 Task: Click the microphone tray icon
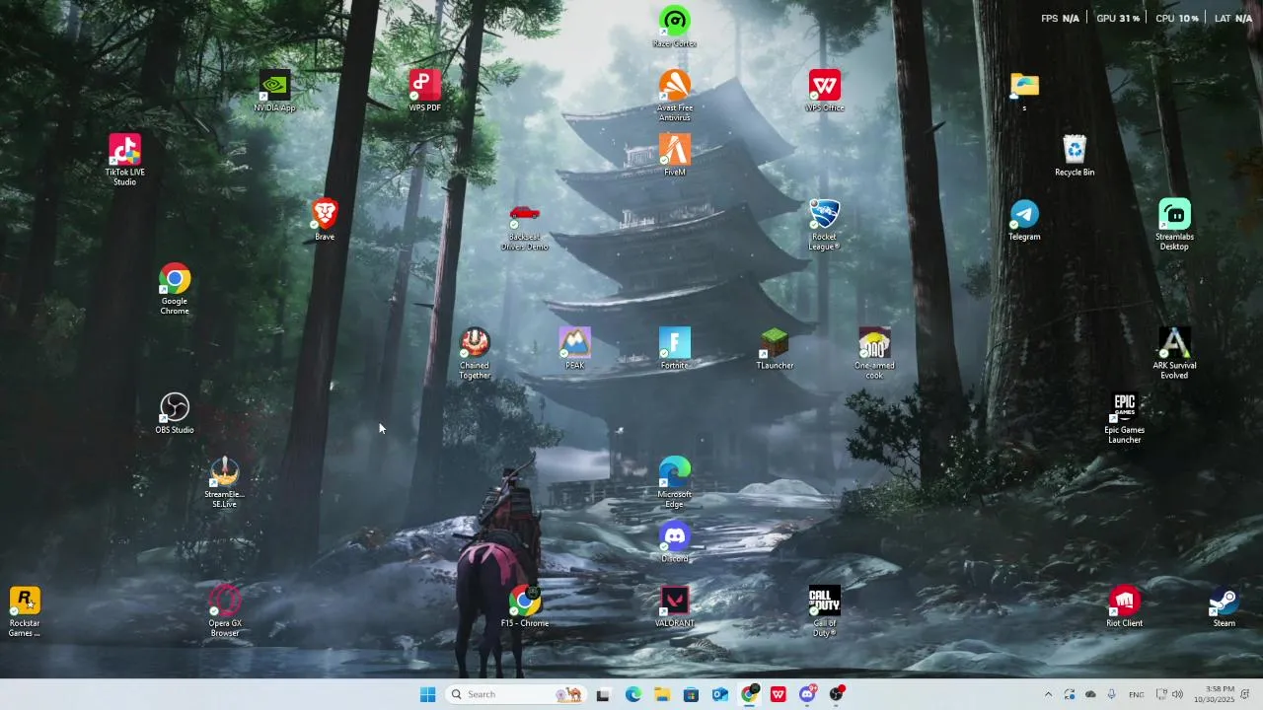pos(1112,694)
